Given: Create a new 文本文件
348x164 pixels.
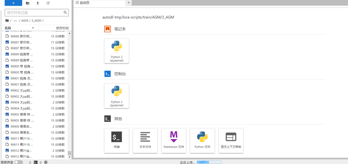Looking at the screenshot, I should click(x=145, y=141).
